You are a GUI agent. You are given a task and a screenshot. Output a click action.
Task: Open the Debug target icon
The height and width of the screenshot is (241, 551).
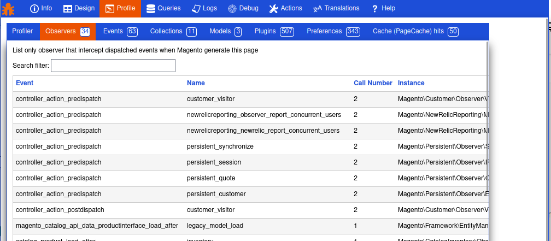coord(232,9)
